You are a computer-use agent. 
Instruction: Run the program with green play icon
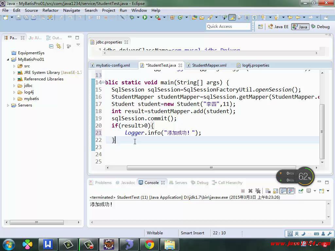point(145,18)
